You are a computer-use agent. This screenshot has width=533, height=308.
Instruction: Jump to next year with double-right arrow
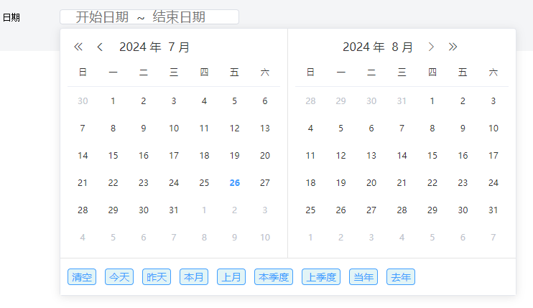pyautogui.click(x=453, y=47)
